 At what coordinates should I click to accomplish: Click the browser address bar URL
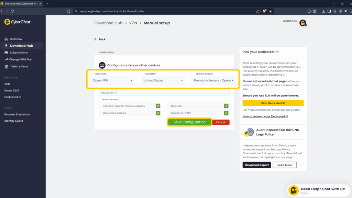tap(112, 11)
